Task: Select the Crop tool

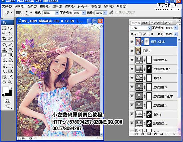Action: click(4, 38)
